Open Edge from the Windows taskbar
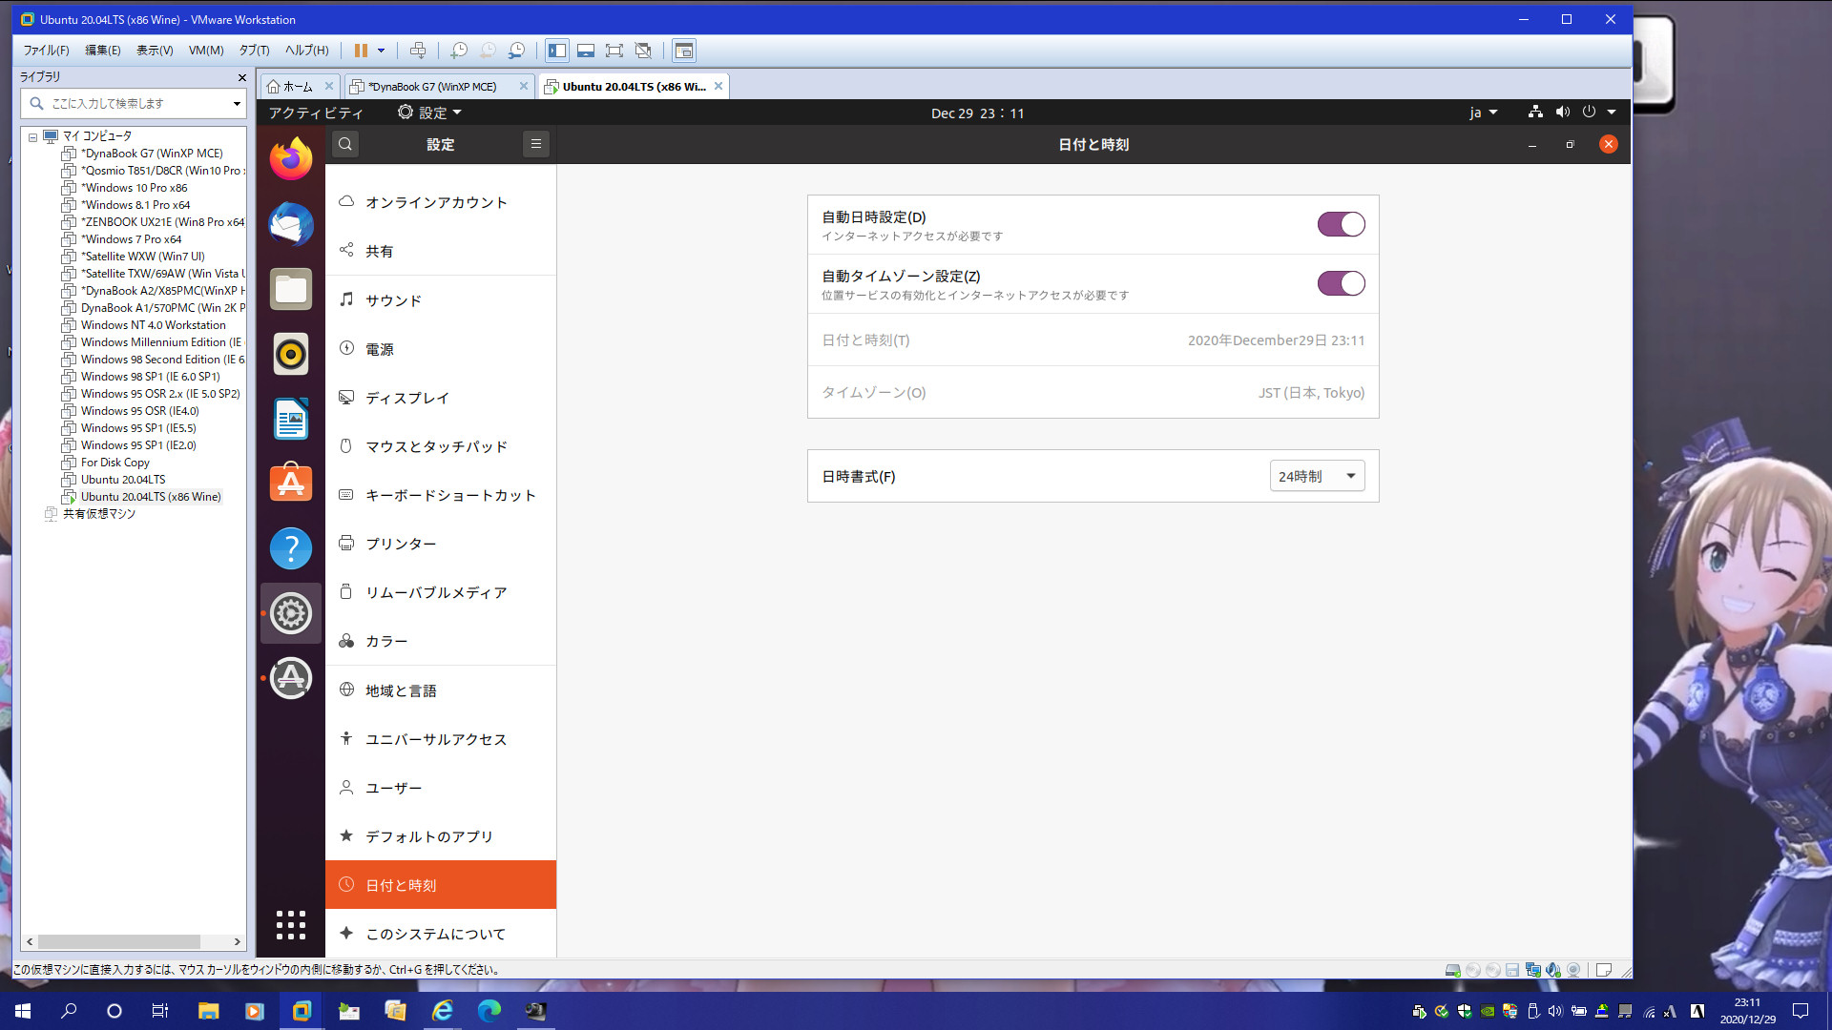The height and width of the screenshot is (1030, 1832). pyautogui.click(x=489, y=1011)
